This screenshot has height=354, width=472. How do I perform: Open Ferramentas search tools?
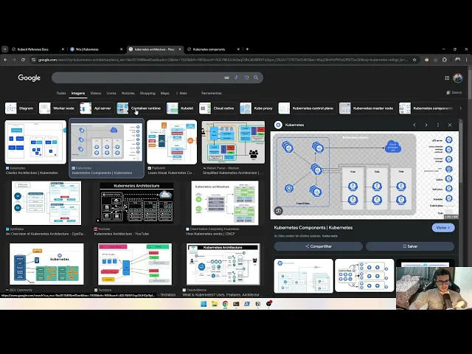point(212,94)
